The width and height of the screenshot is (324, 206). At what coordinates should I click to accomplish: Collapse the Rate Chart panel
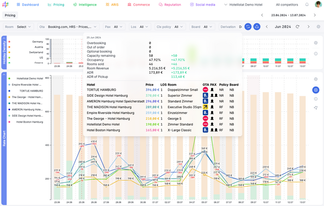4,75
